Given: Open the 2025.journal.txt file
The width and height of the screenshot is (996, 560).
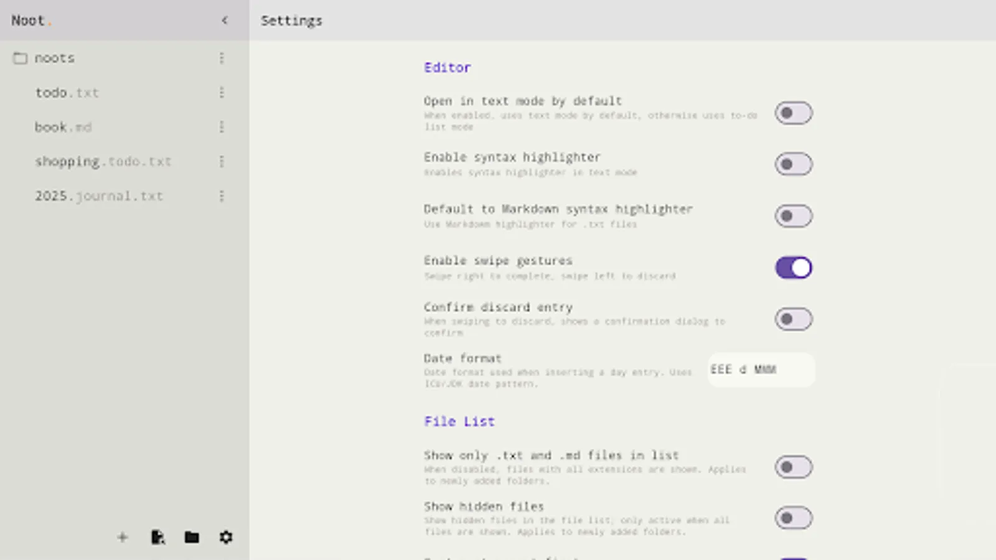Looking at the screenshot, I should [x=98, y=196].
